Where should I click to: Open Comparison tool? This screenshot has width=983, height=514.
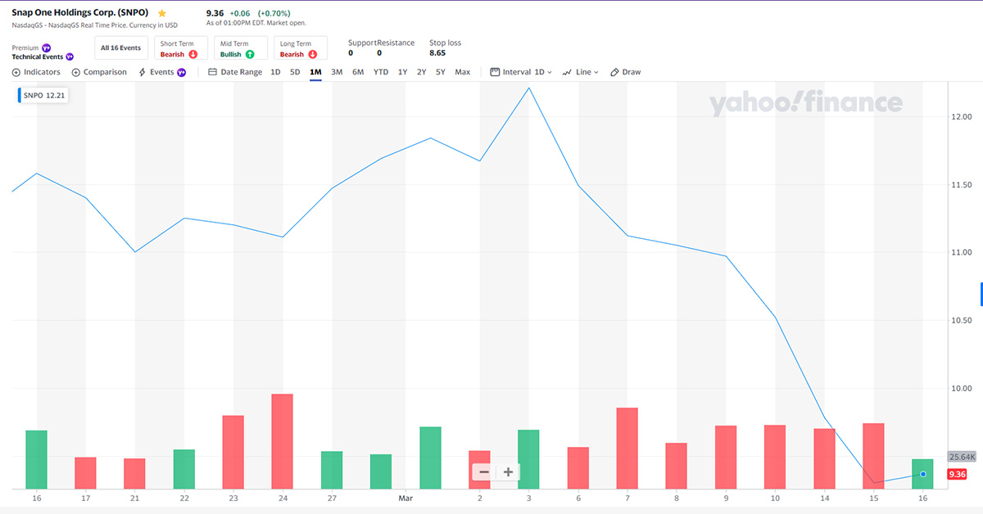coord(99,72)
